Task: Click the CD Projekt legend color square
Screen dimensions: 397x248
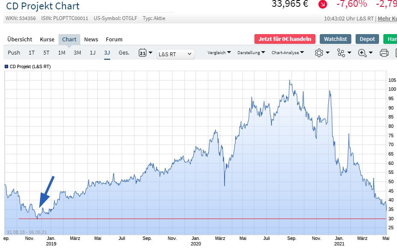Action: [x=6, y=66]
